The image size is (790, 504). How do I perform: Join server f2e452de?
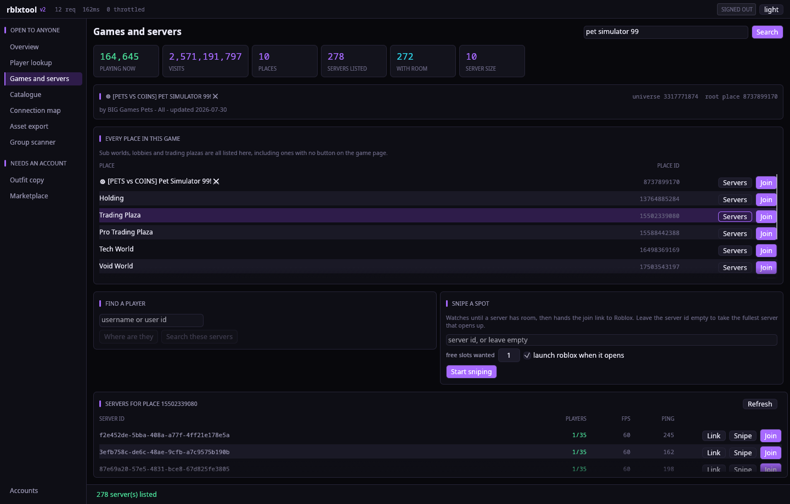770,436
